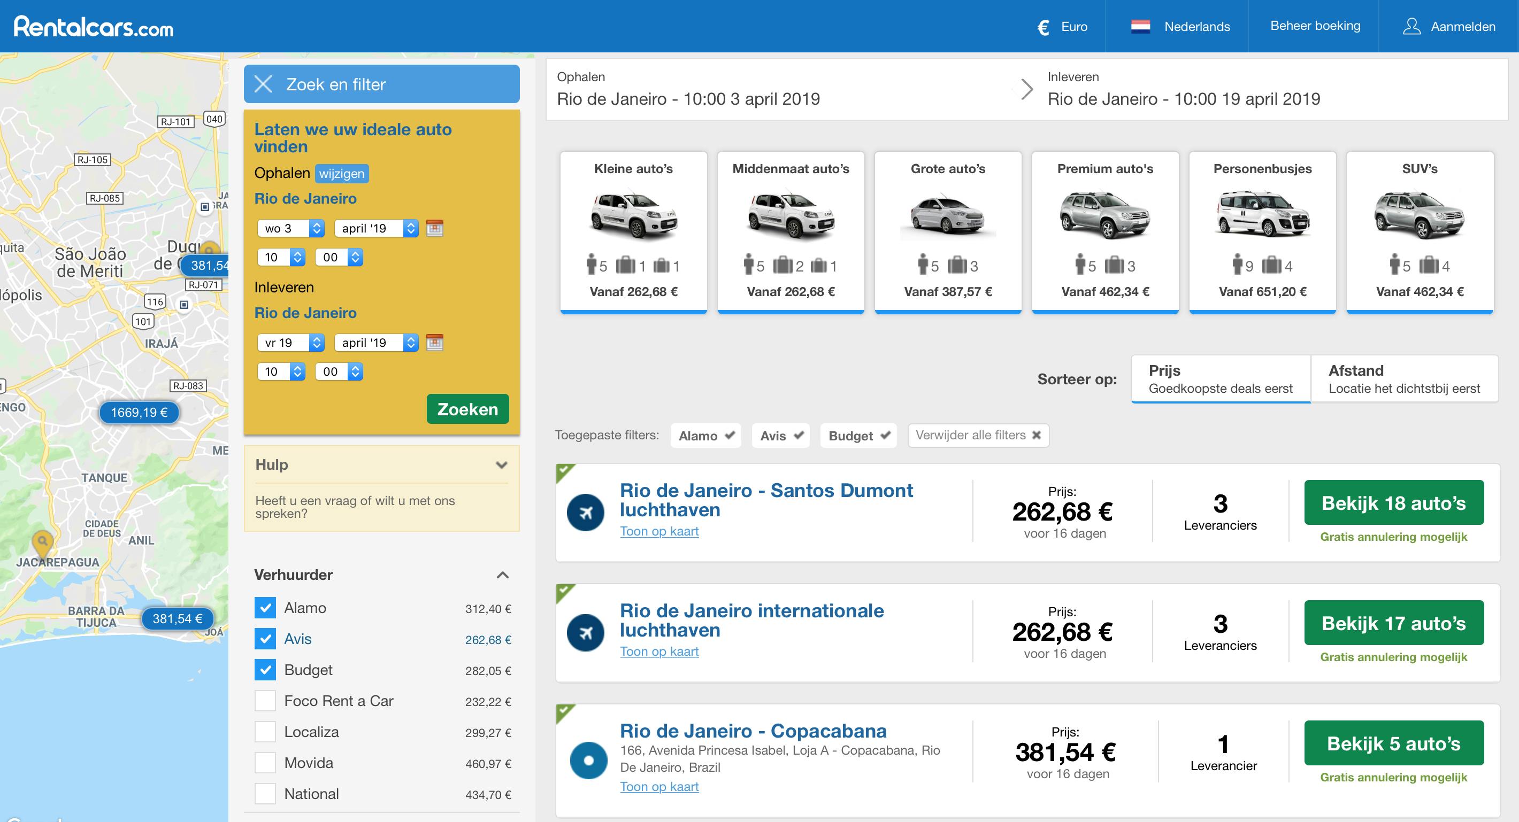This screenshot has height=822, width=1519.
Task: Open the drop-off date calendar icon
Action: (x=435, y=343)
